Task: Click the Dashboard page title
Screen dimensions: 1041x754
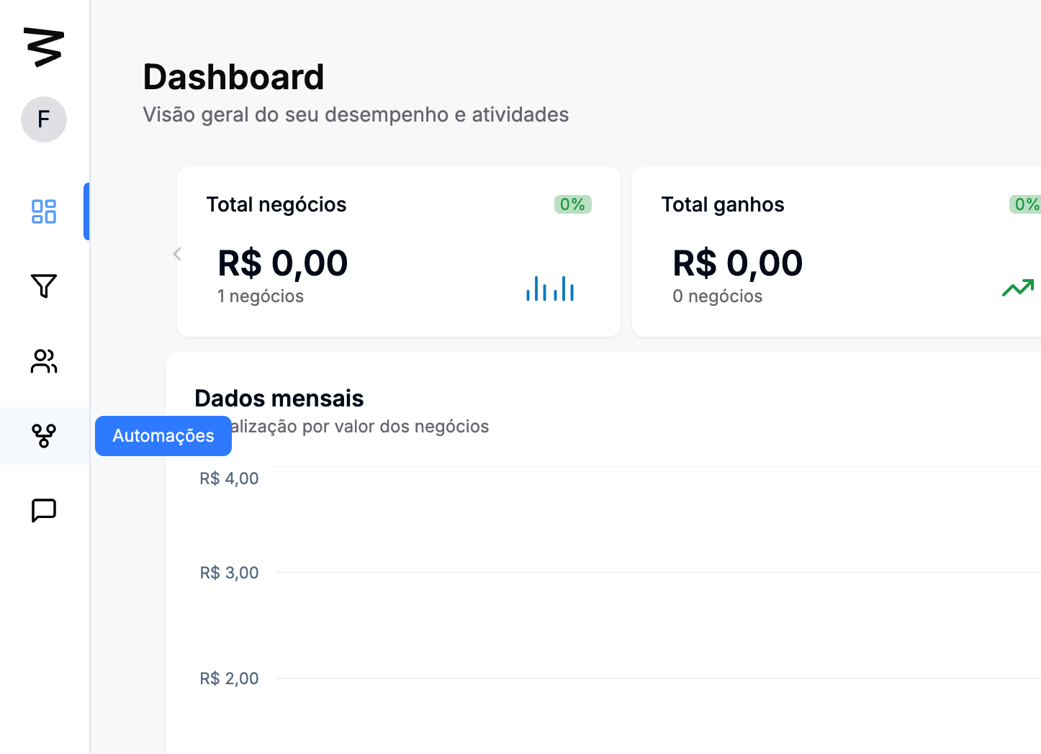Action: (x=233, y=77)
